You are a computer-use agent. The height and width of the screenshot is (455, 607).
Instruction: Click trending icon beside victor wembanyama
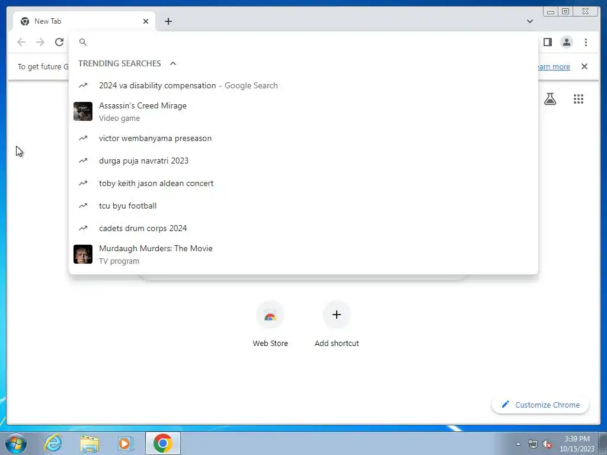click(83, 138)
